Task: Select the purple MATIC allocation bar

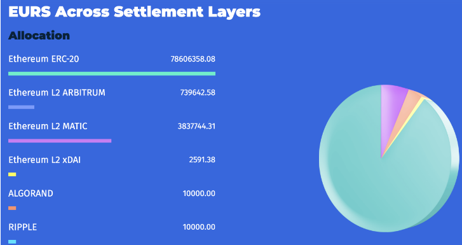Action: [x=60, y=141]
